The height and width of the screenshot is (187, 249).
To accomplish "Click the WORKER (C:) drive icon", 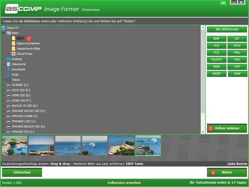I will pyautogui.click(x=8, y=85).
